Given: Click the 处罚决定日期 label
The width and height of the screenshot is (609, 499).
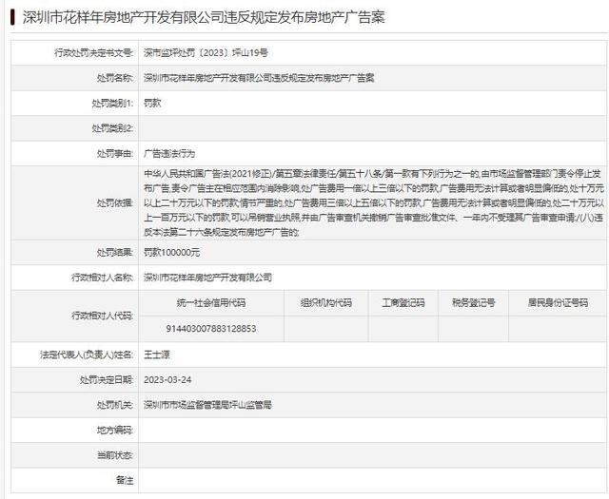Looking at the screenshot, I should point(107,380).
